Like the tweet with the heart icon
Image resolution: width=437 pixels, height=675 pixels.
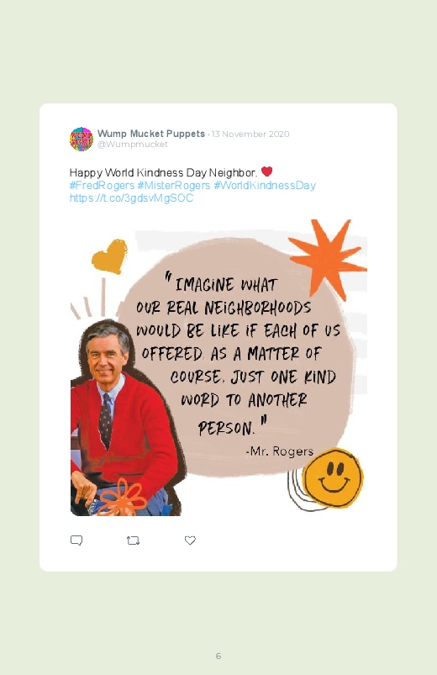click(190, 541)
